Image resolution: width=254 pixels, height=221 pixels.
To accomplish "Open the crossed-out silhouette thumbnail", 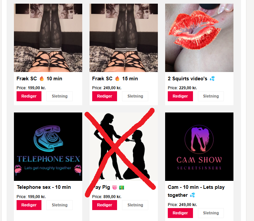I will click(124, 147).
